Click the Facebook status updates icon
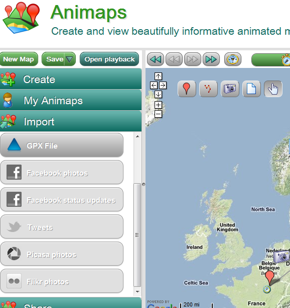Image resolution: width=290 pixels, height=308 pixels. pyautogui.click(x=14, y=199)
